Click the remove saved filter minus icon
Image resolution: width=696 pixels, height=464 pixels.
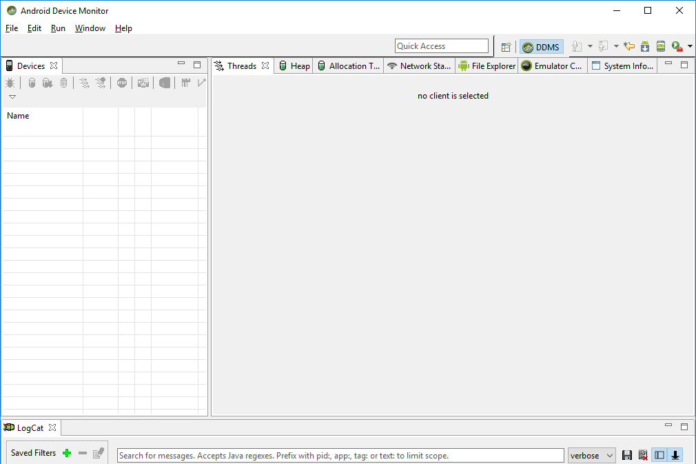[x=83, y=453]
